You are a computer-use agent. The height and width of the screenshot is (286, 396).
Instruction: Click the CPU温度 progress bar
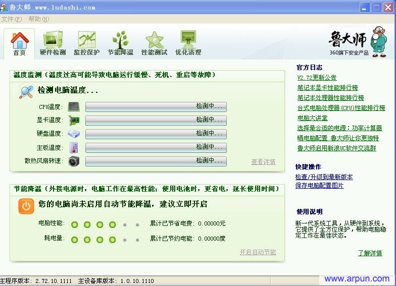156,107
